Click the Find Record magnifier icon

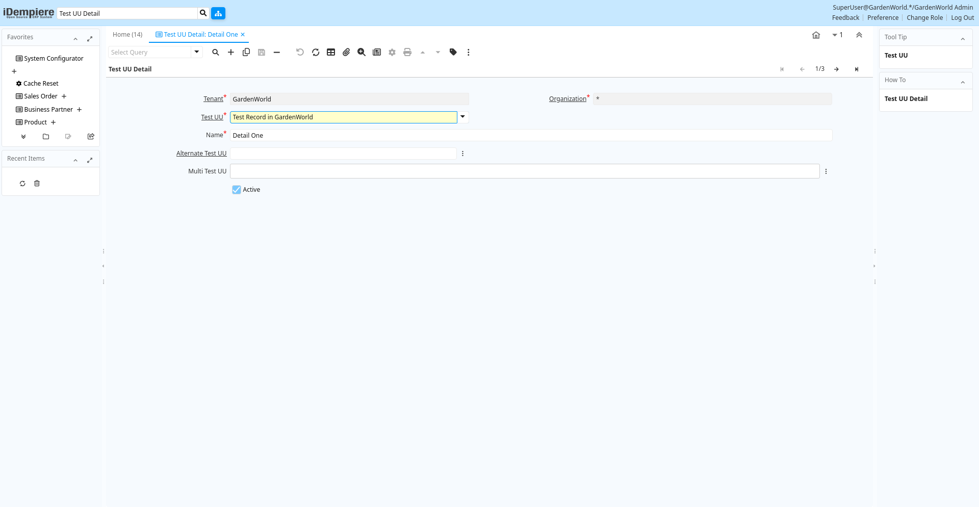click(216, 52)
